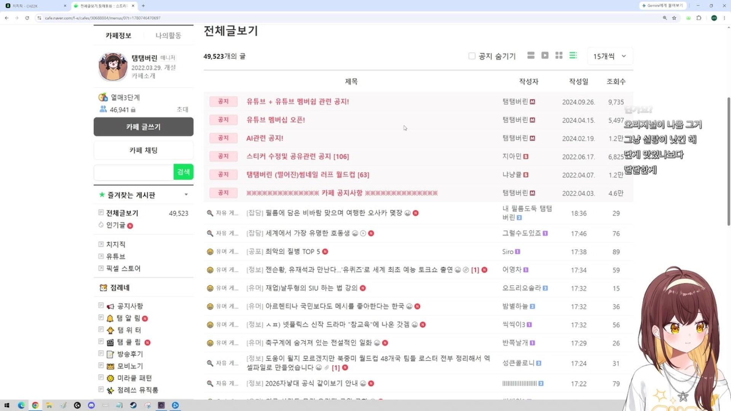This screenshot has width=731, height=411.
Task: Open 모비노기 board in sidebar
Action: (130, 366)
